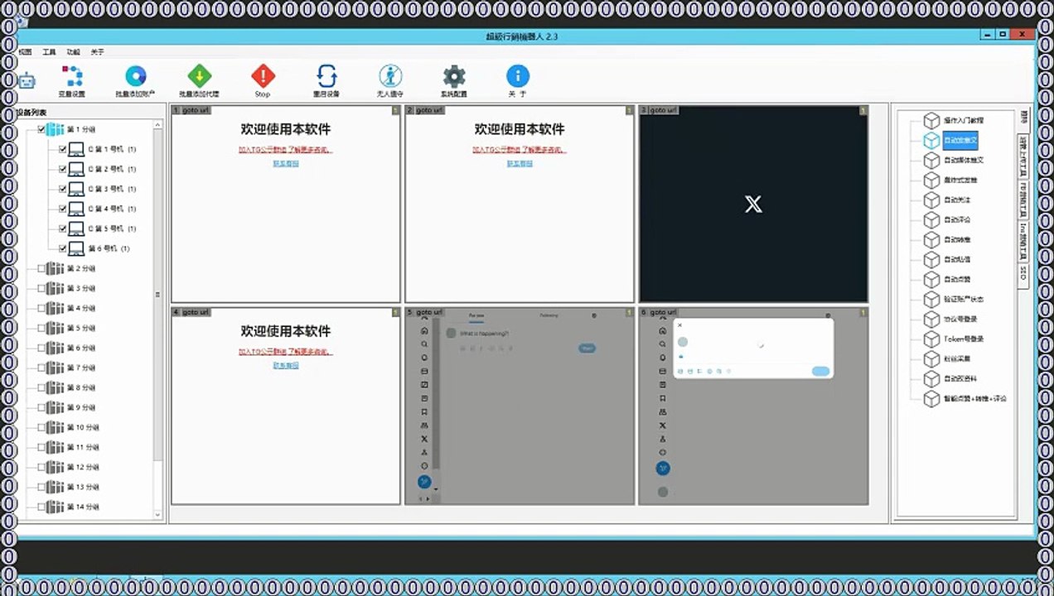
Task: Select task 自动关注 in right list
Action: coord(957,199)
